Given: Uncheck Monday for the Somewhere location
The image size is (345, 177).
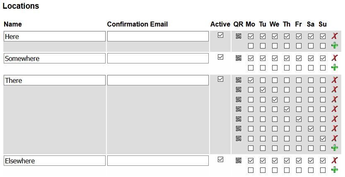Looking at the screenshot, I should click(251, 58).
